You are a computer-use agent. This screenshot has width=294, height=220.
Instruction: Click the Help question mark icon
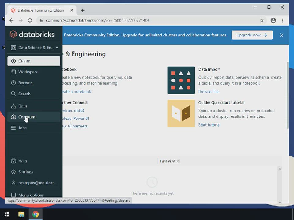[x=13, y=161]
